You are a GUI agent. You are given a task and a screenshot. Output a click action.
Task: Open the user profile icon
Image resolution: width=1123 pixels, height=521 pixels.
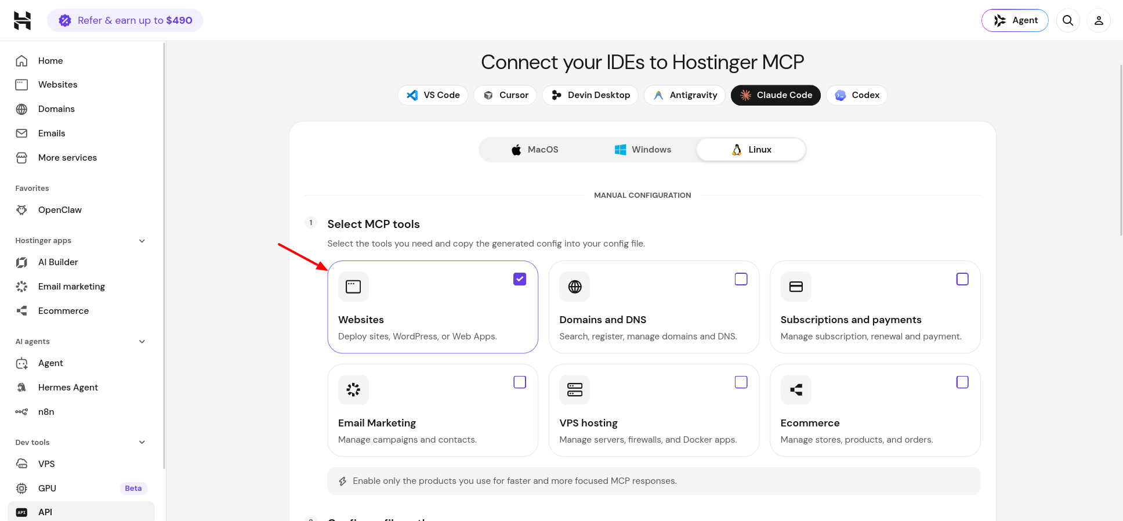click(x=1099, y=20)
